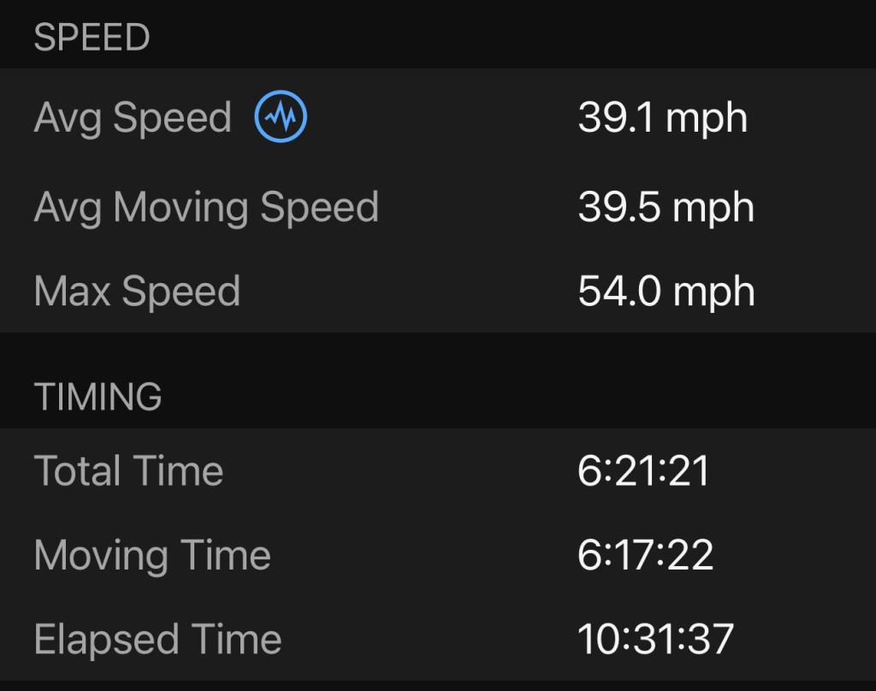Tap the word Speed in Max Speed
Screen dimensions: 876x691
181,292
